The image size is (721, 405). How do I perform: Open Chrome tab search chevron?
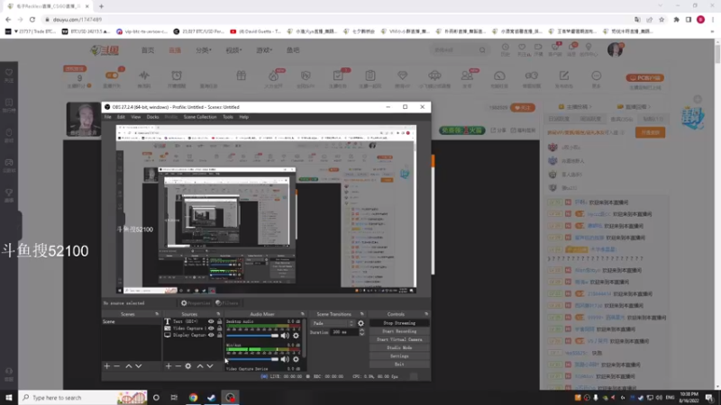[x=661, y=5]
